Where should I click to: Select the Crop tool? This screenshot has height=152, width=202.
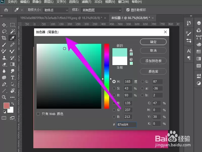coord(4,38)
